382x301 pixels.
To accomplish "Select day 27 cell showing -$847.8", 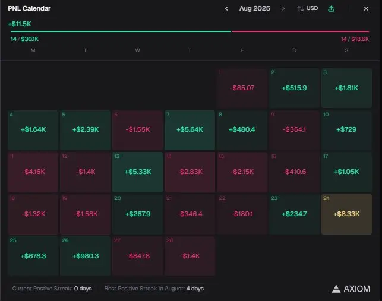I will 138,256.
